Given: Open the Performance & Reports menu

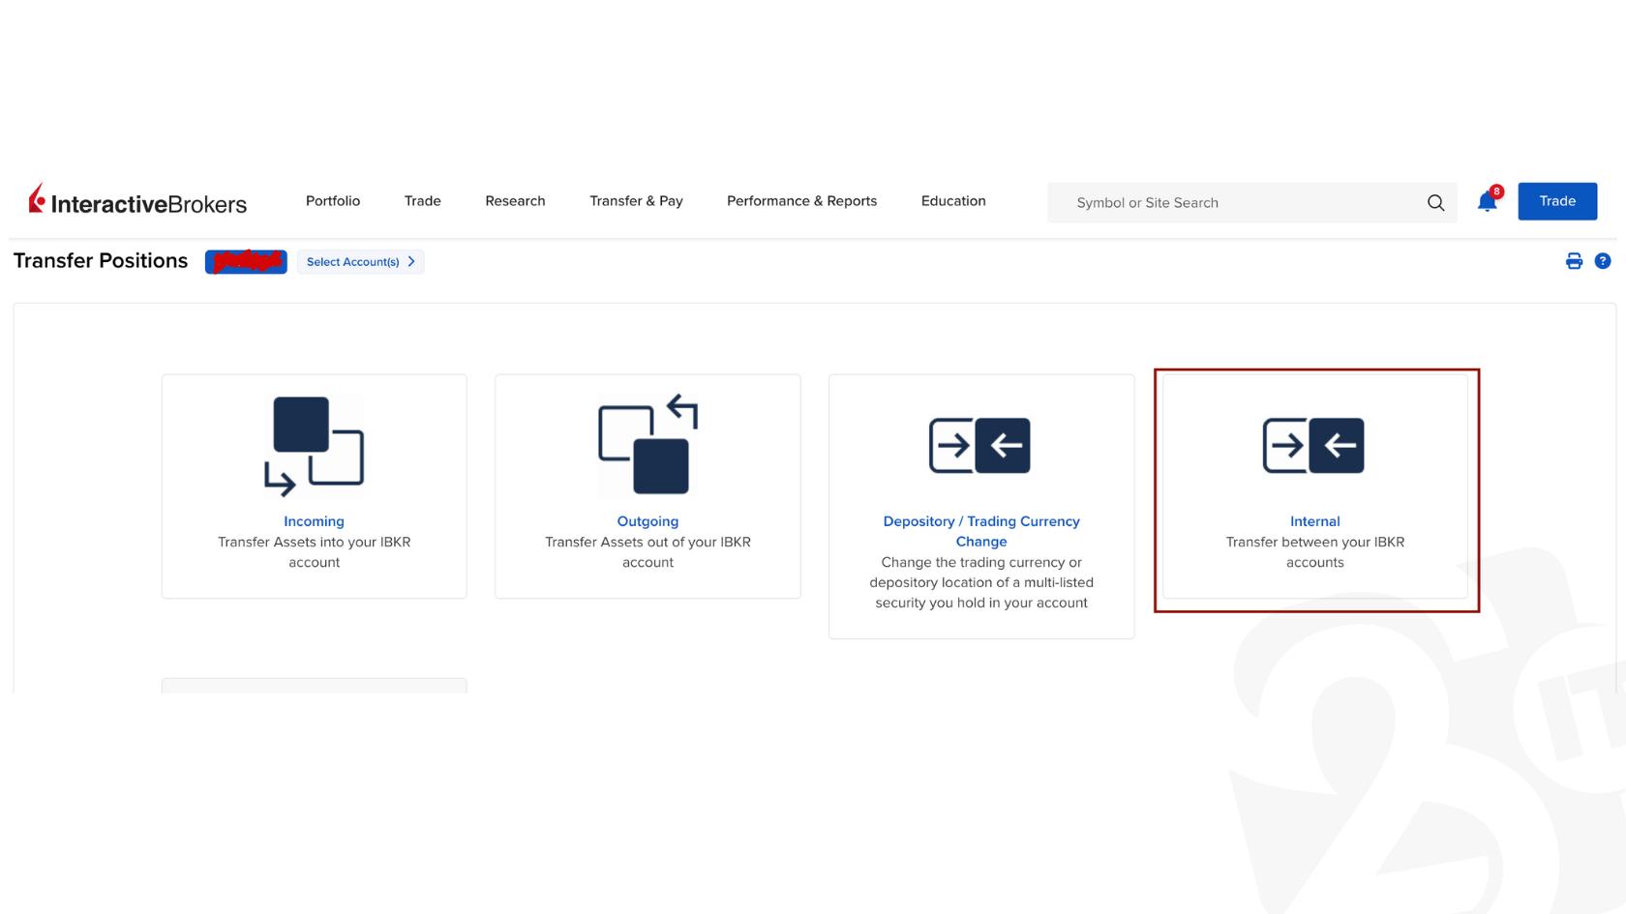Looking at the screenshot, I should point(801,201).
